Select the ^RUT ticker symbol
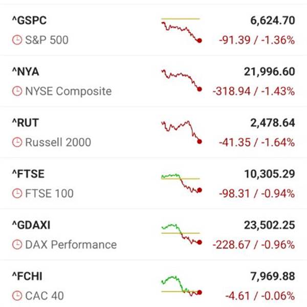307x307 pixels. point(25,123)
